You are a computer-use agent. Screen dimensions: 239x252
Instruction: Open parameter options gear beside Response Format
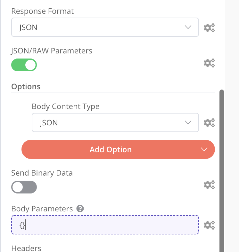pyautogui.click(x=209, y=28)
